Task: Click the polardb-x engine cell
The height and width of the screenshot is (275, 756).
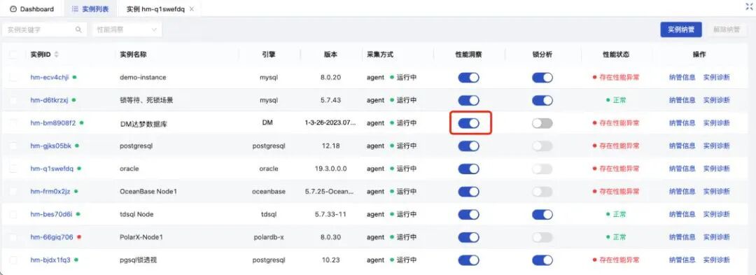Action: click(269, 237)
